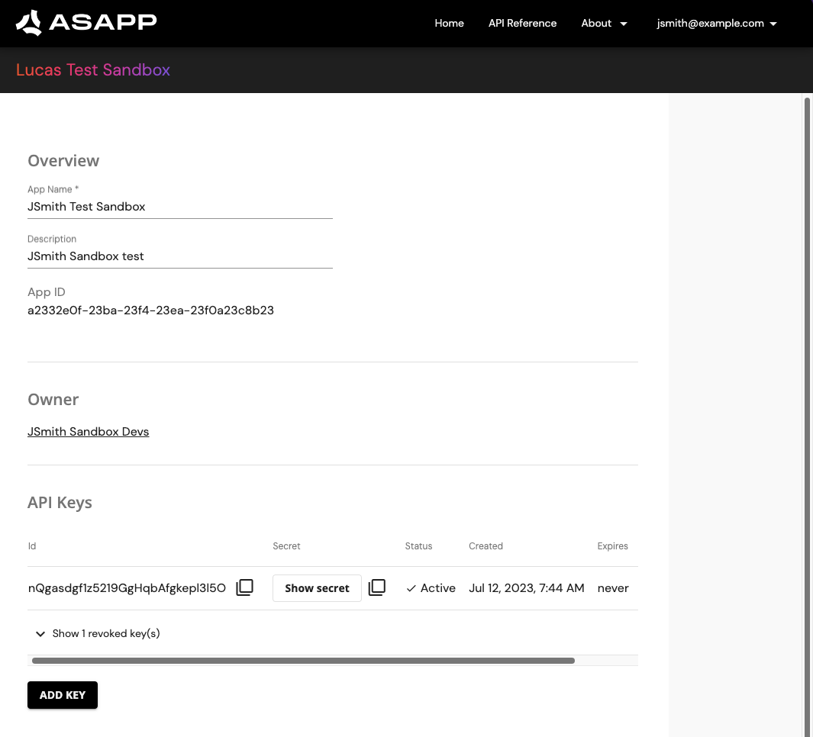Reveal the key with Show secret
Viewport: 813px width, 737px height.
coord(317,588)
